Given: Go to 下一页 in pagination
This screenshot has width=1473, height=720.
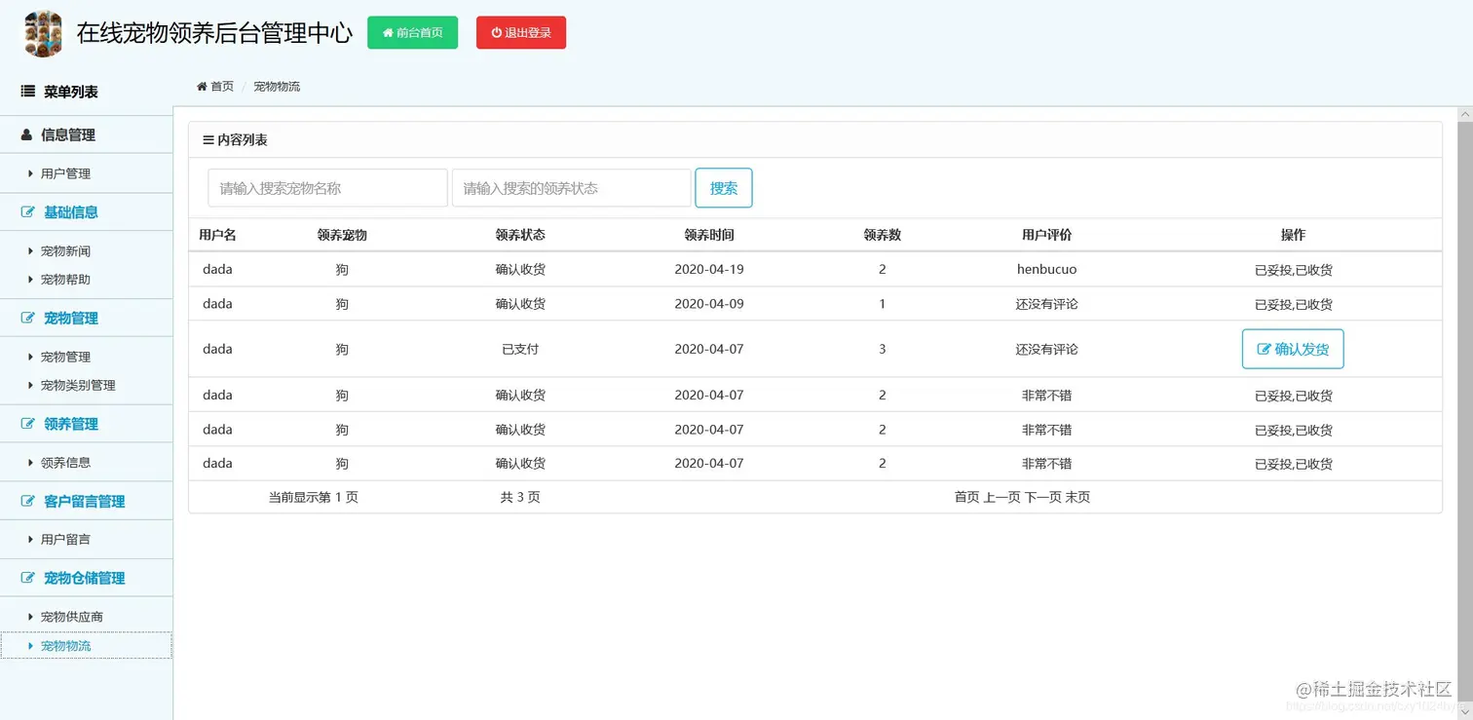Looking at the screenshot, I should coord(1043,497).
